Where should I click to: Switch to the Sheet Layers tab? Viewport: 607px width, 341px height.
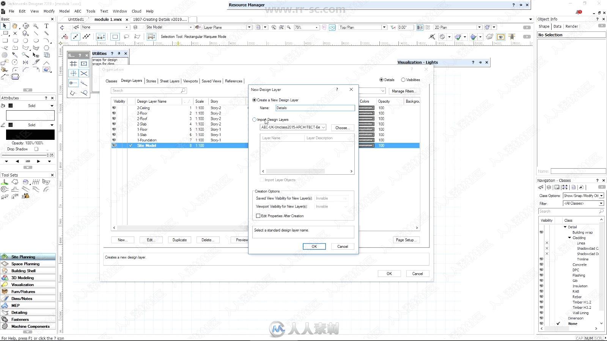coord(170,81)
